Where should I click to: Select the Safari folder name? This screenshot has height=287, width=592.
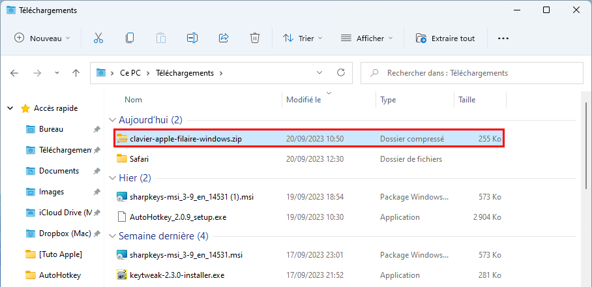point(139,159)
